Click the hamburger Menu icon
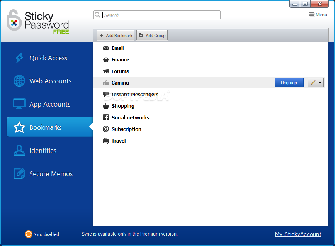This screenshot has height=246, width=335. [x=312, y=15]
